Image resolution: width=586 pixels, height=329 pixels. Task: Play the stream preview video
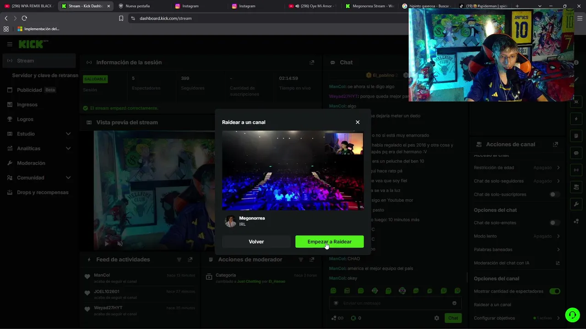tap(107, 244)
